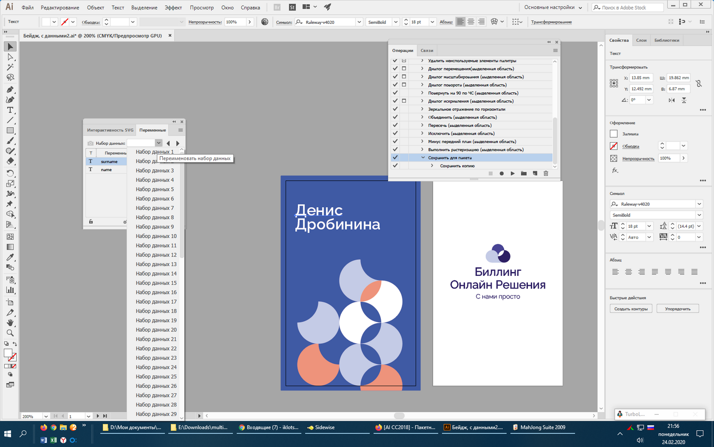The height and width of the screenshot is (447, 714).
Task: Select the Pen tool
Action: 10,90
